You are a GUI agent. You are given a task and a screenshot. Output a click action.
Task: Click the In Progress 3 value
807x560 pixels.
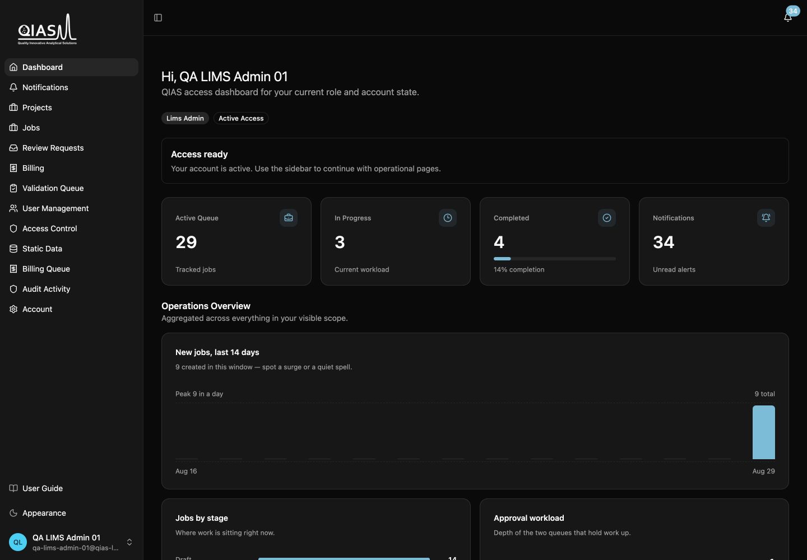(340, 242)
